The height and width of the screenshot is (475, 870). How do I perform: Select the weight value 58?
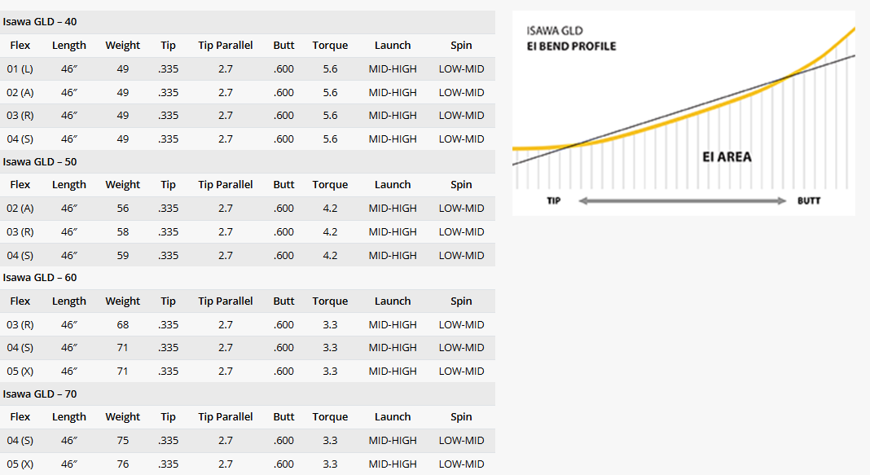123,232
